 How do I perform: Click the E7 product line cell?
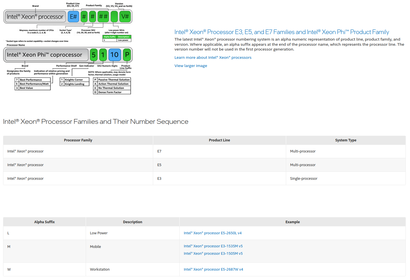220,151
